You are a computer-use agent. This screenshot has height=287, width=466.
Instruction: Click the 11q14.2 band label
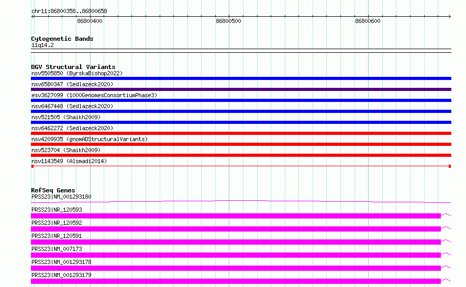pyautogui.click(x=42, y=45)
